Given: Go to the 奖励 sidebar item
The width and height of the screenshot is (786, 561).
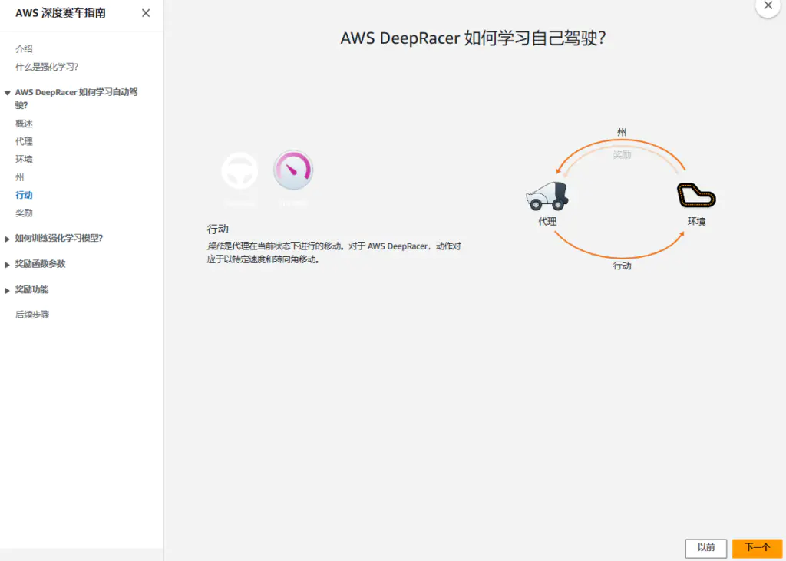Looking at the screenshot, I should 24,213.
